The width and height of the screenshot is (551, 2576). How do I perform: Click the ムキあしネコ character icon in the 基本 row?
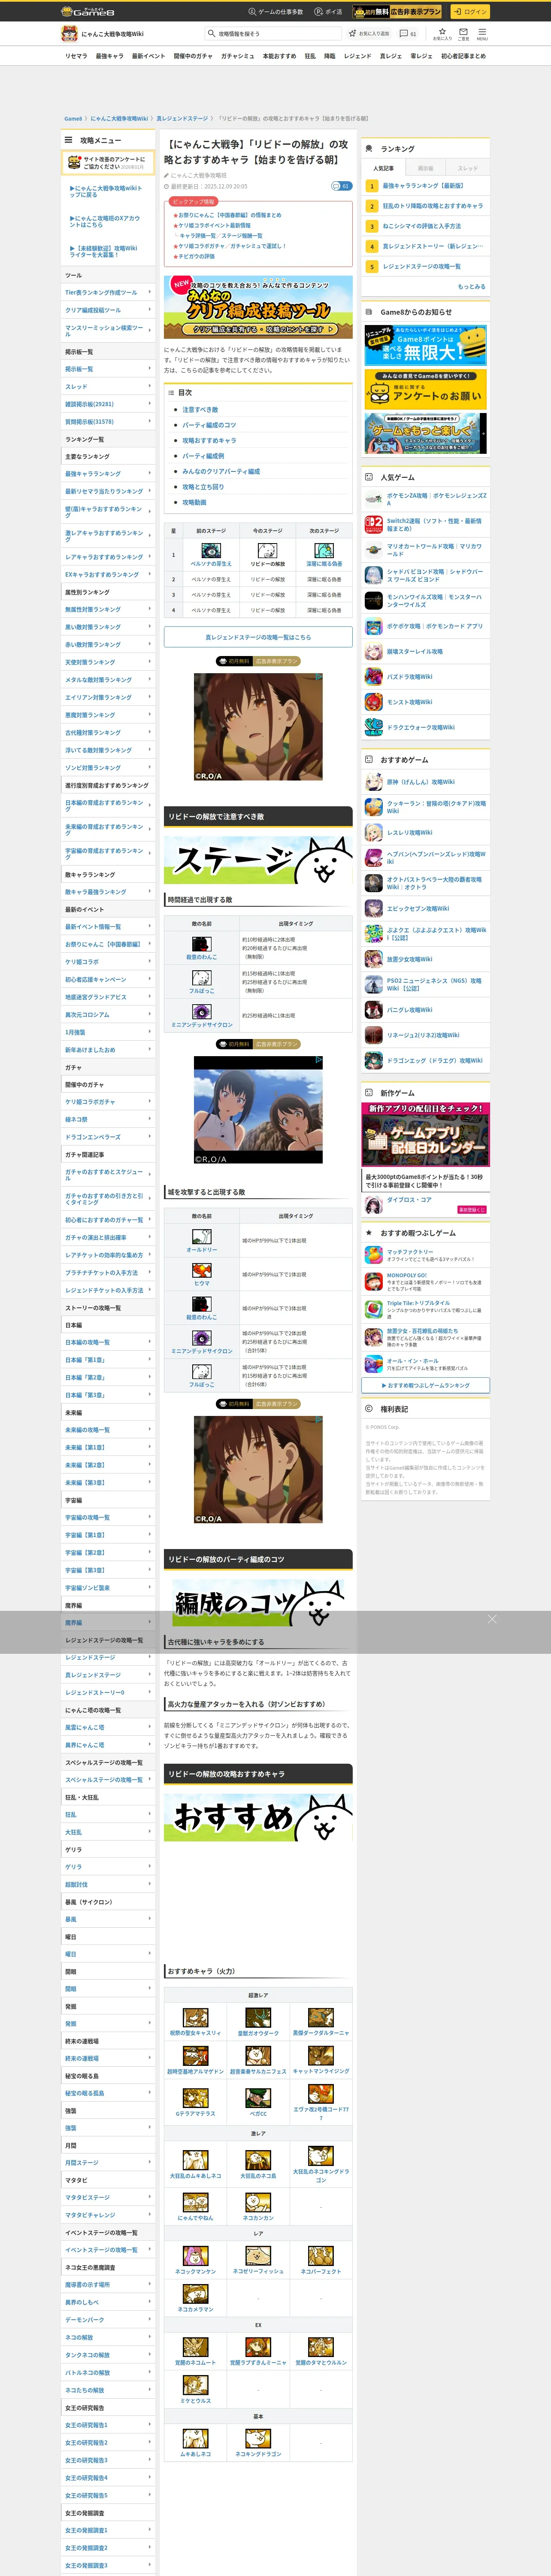click(196, 2438)
